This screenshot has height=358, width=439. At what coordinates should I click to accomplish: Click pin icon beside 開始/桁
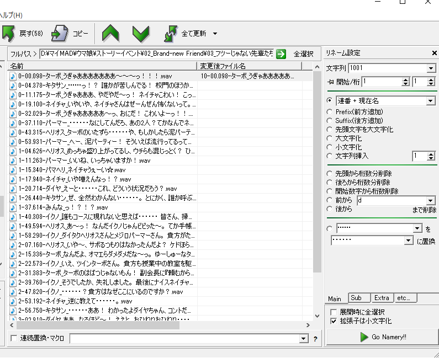(330, 82)
